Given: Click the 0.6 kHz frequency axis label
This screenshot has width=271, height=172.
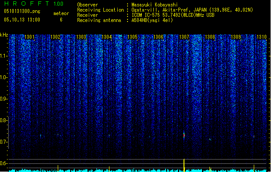Looking at the screenshot, I should coord(4,163).
